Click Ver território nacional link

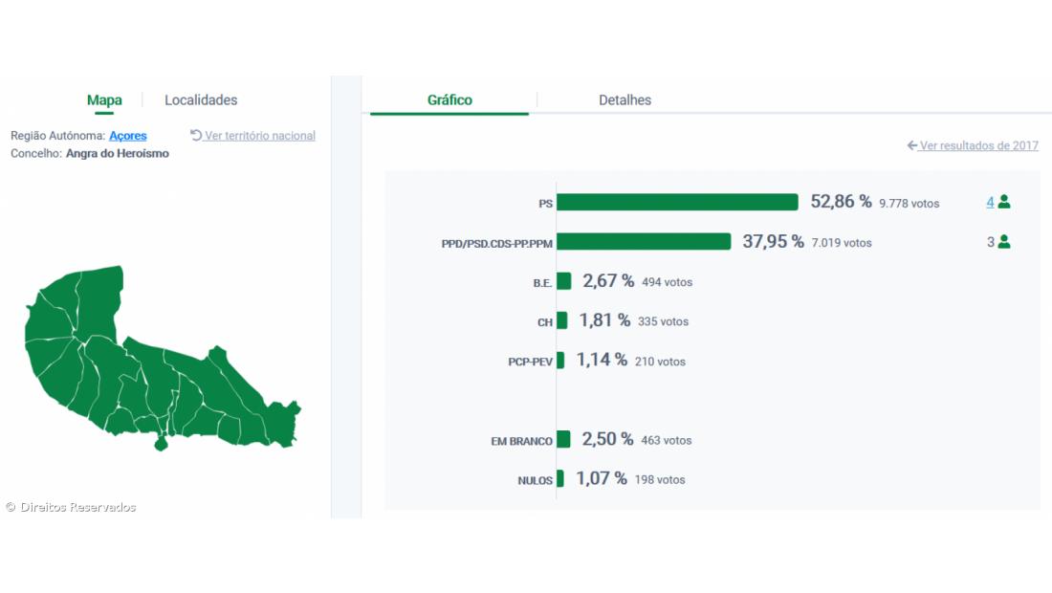(260, 136)
